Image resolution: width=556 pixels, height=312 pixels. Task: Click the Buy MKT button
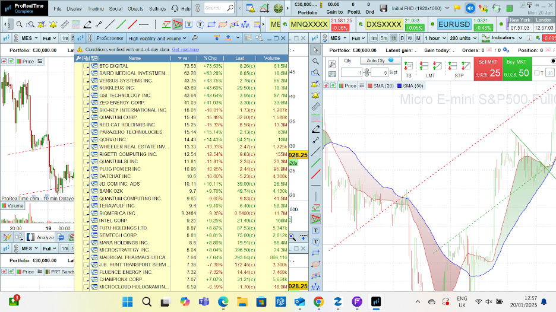point(517,69)
